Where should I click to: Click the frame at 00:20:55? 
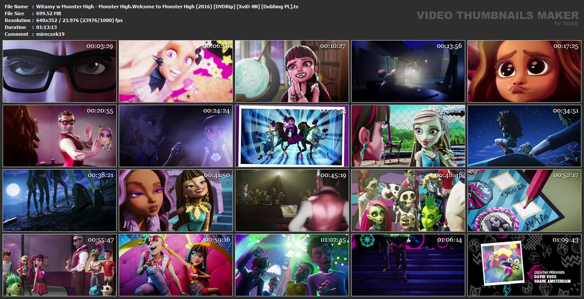[59, 136]
